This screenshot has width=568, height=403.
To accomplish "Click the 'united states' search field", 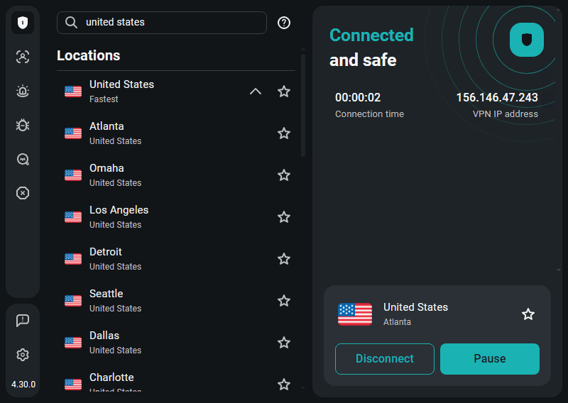I will pyautogui.click(x=170, y=23).
